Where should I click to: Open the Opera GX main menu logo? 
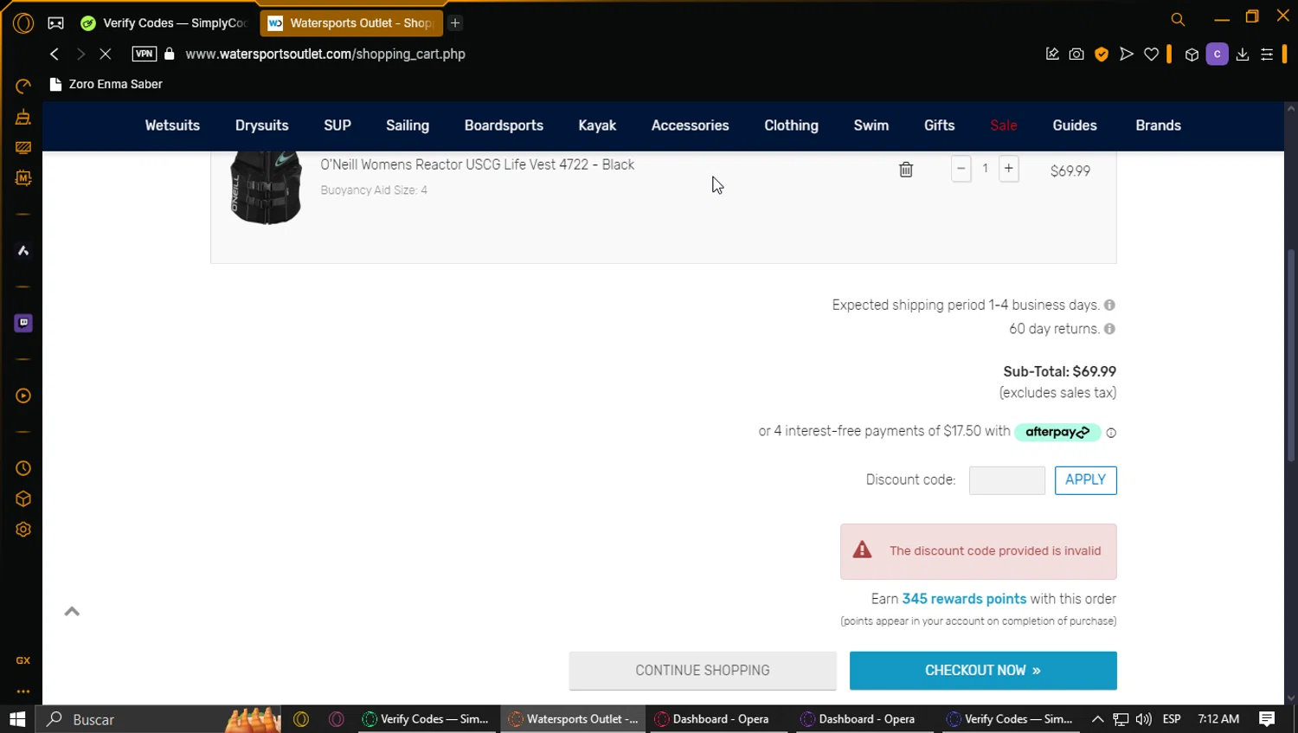[23, 23]
